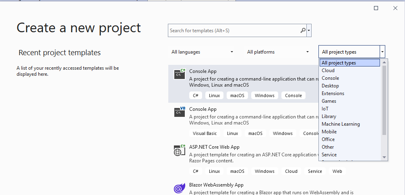Screen dimensions: 405x195
Task: Choose Mobile project type
Action: coord(350,132)
